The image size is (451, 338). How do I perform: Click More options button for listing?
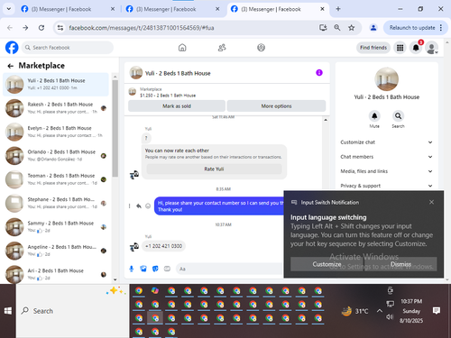[276, 106]
